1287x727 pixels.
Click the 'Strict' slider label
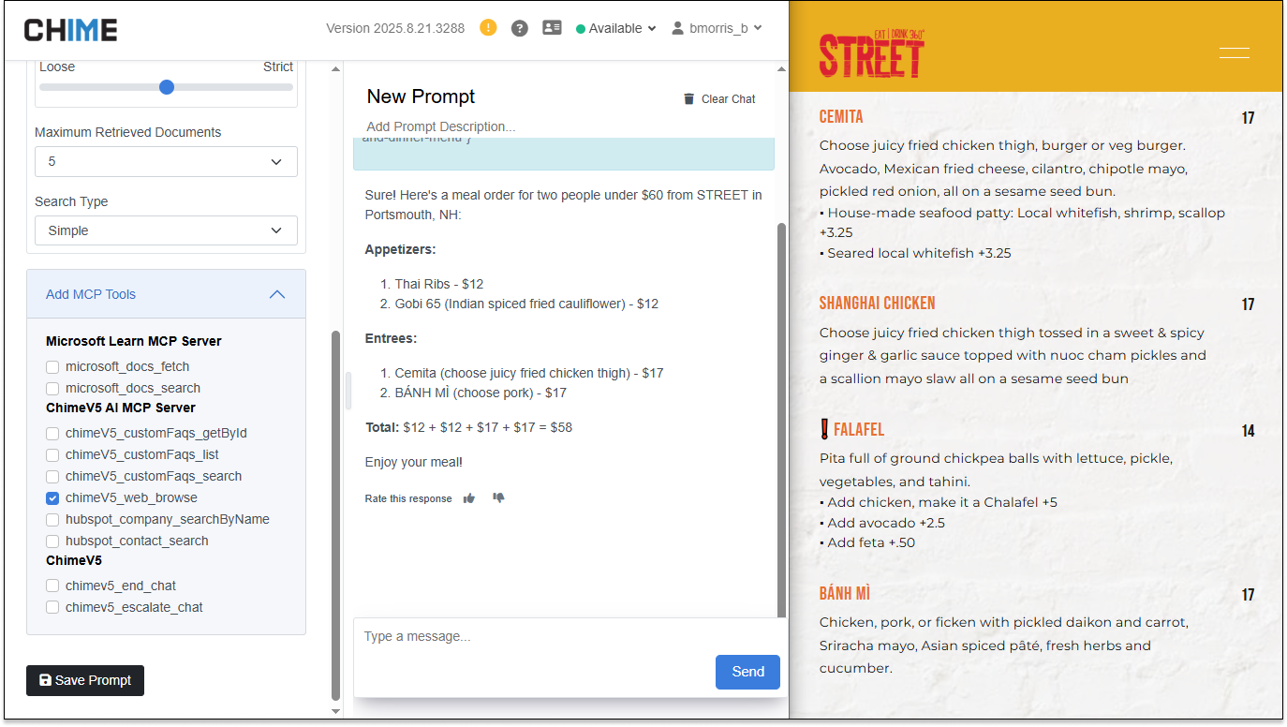click(x=278, y=67)
